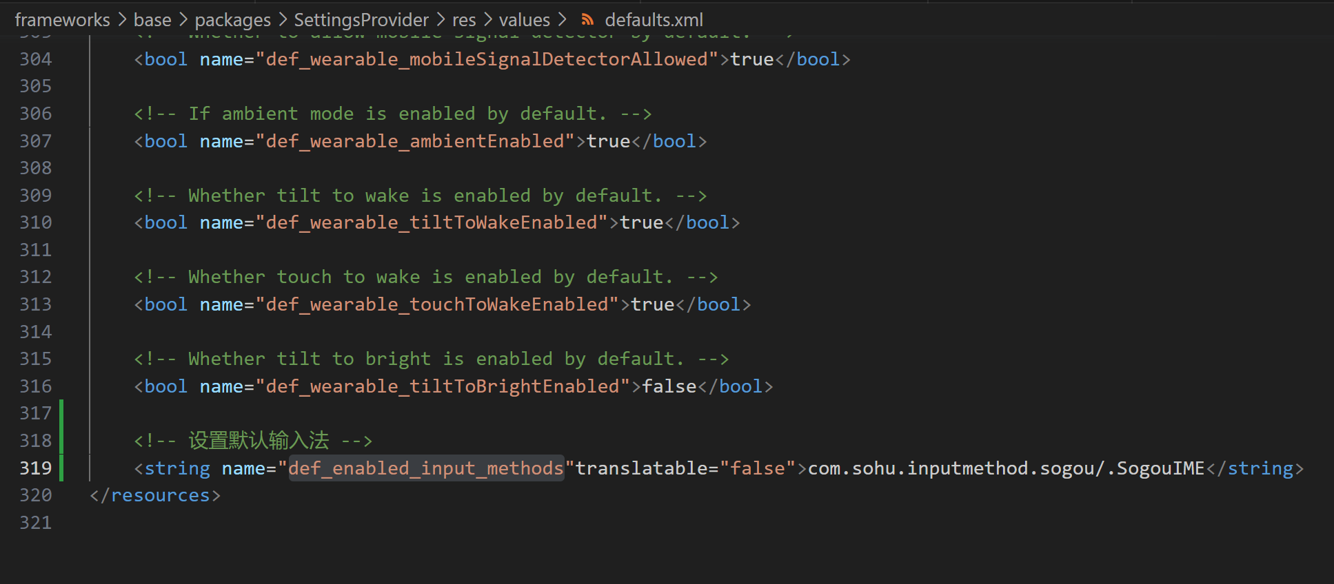Image resolution: width=1334 pixels, height=584 pixels.
Task: Select line number 307 in gutter
Action: pyautogui.click(x=36, y=141)
